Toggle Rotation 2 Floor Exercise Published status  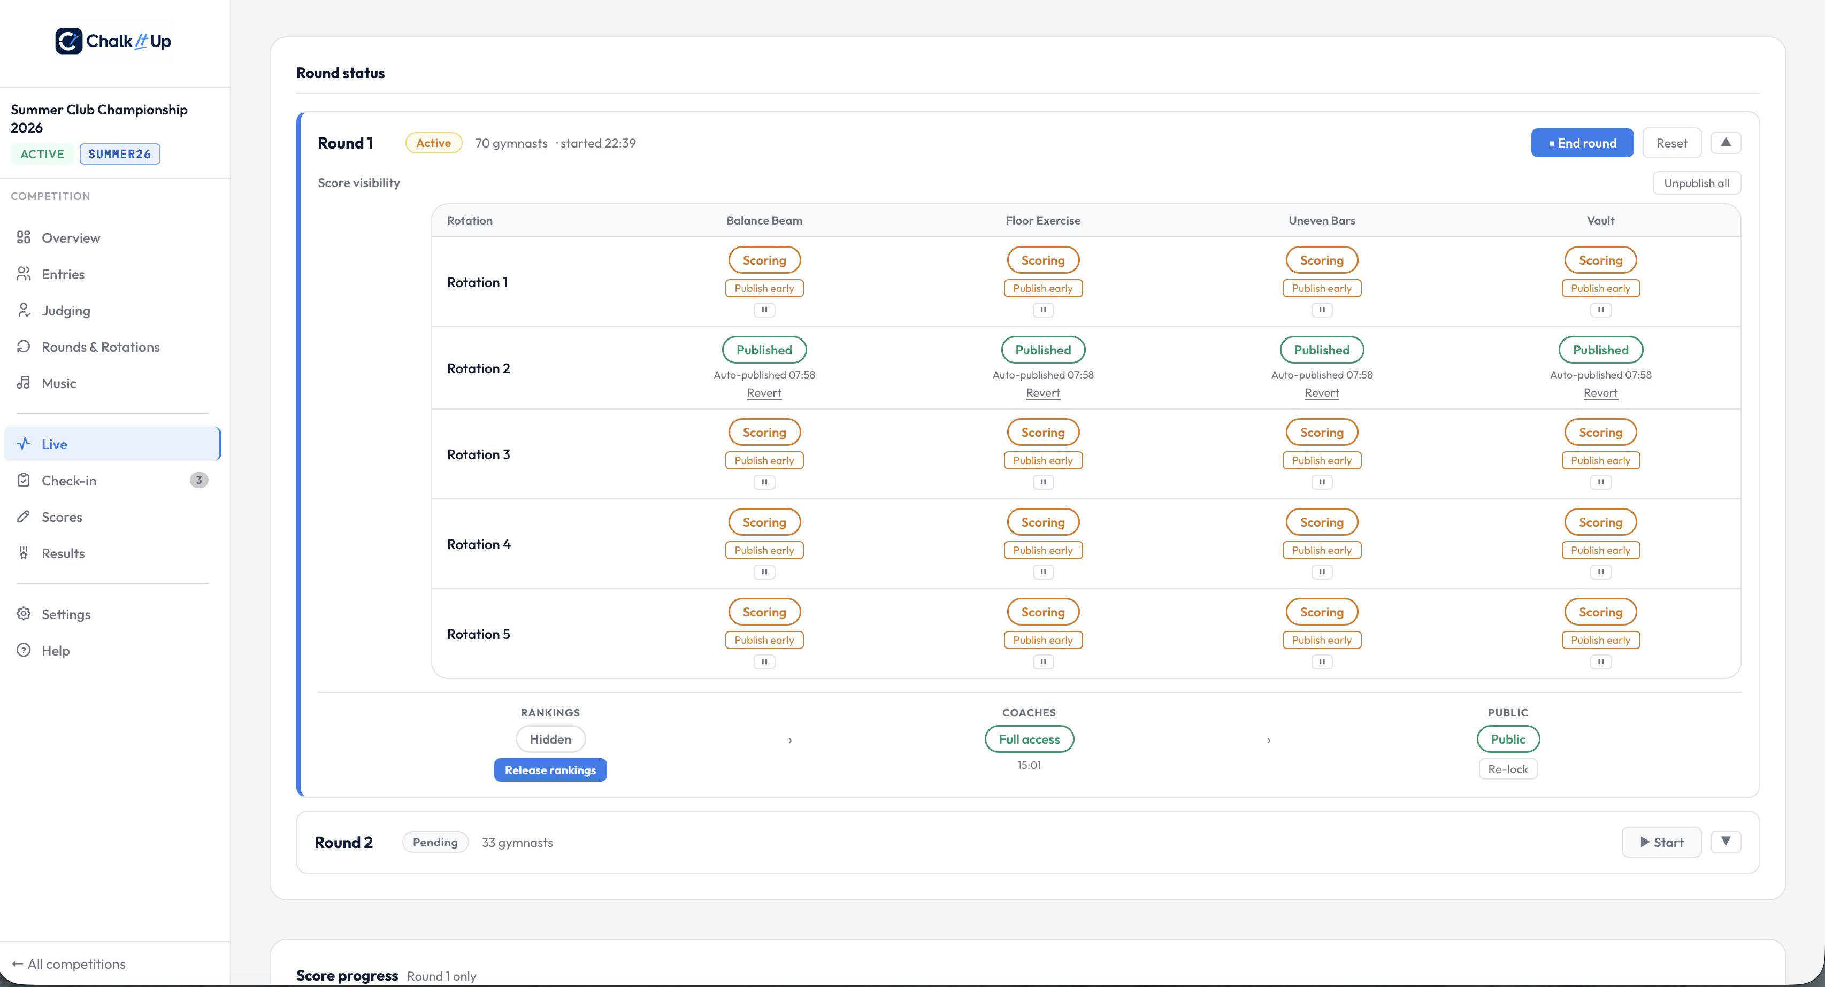coord(1043,350)
